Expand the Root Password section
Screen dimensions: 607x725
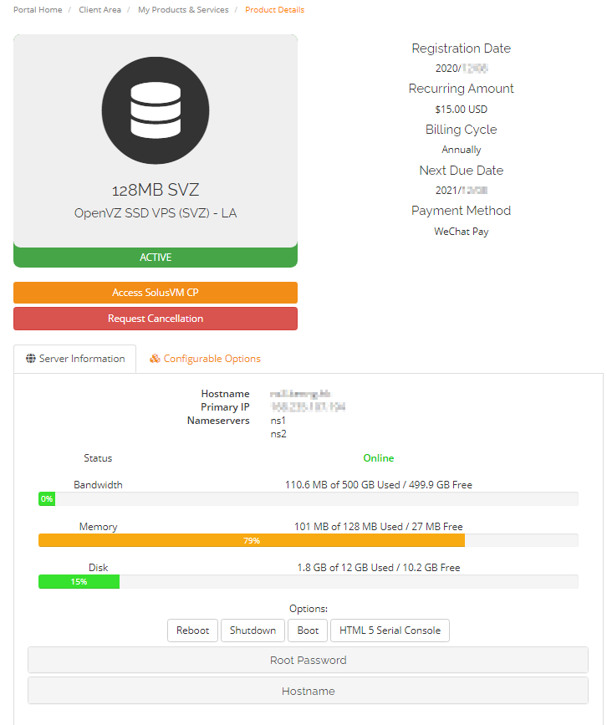pos(308,660)
